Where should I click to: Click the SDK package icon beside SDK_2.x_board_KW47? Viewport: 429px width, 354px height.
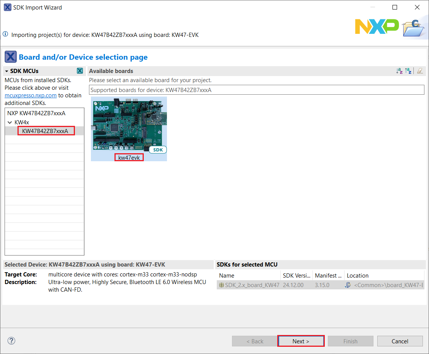coord(221,285)
